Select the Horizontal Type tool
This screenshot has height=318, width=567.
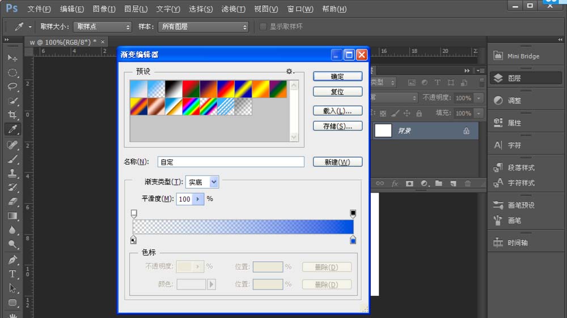pos(12,274)
